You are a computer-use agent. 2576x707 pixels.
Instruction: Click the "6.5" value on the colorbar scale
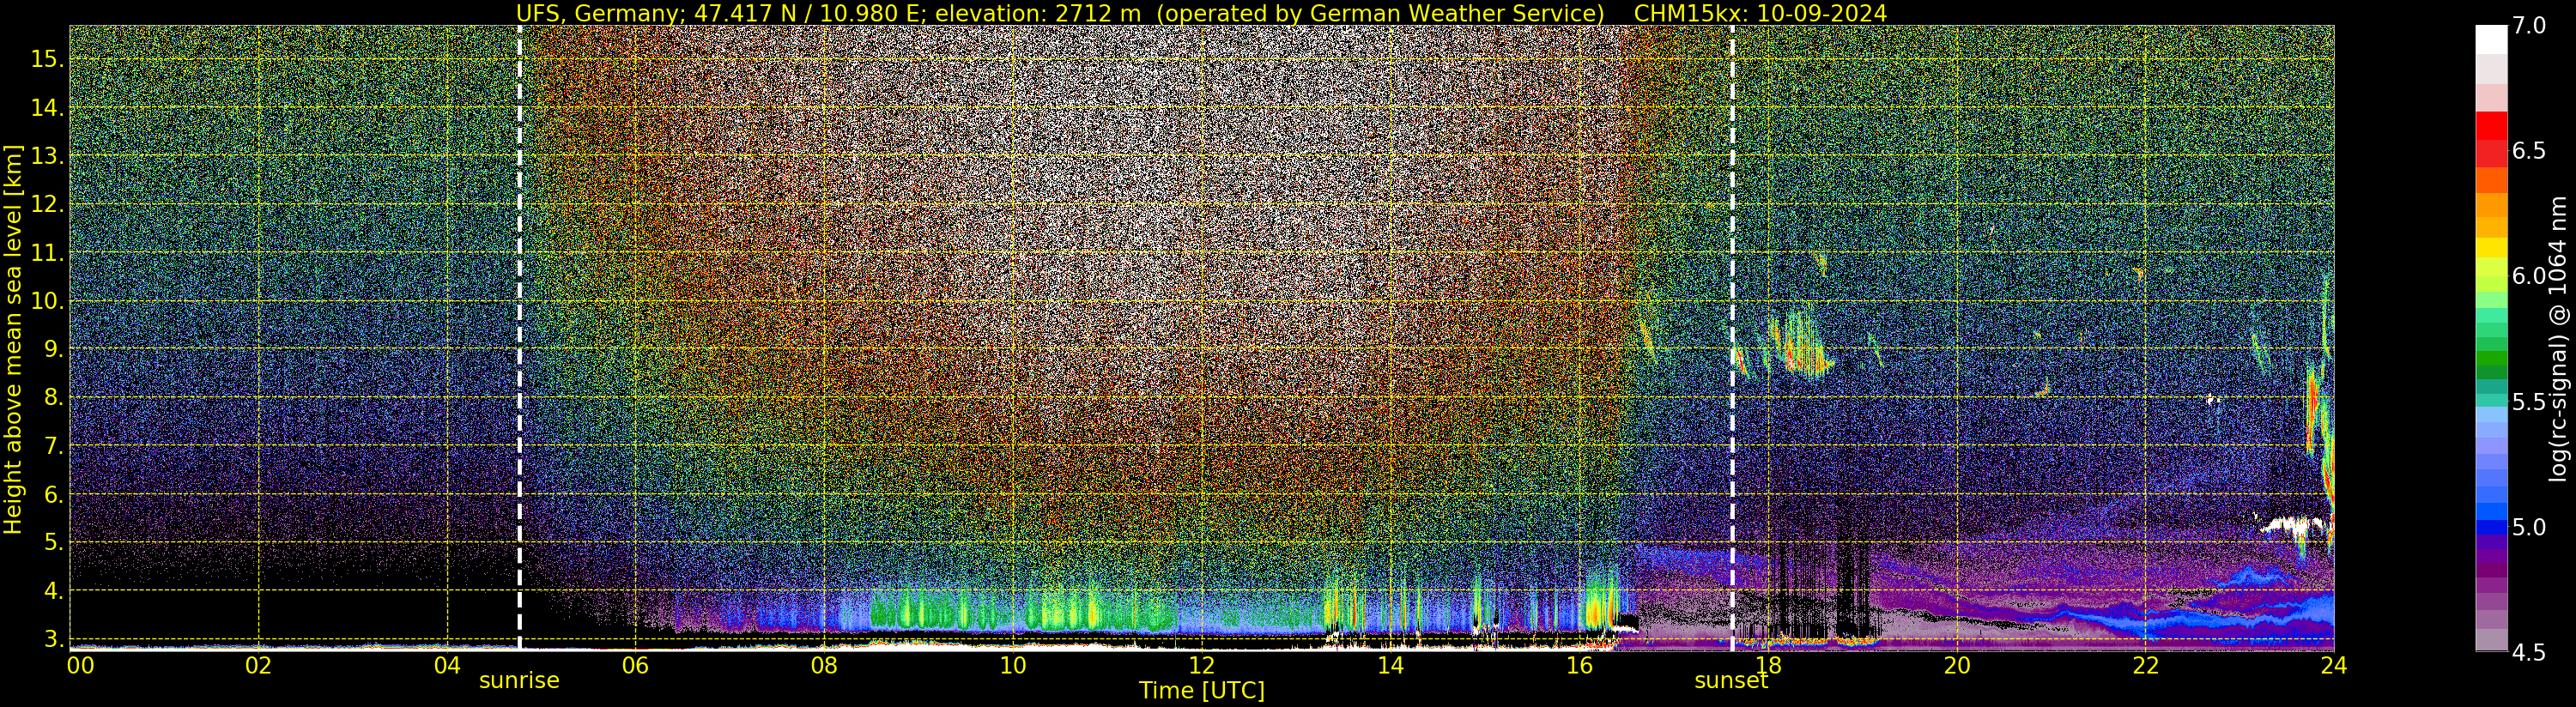2529,151
